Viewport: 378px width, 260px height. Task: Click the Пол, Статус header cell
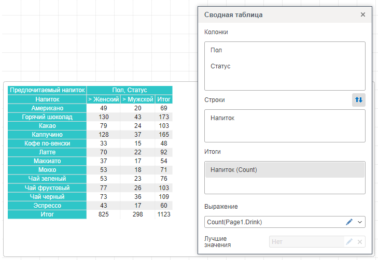129,90
